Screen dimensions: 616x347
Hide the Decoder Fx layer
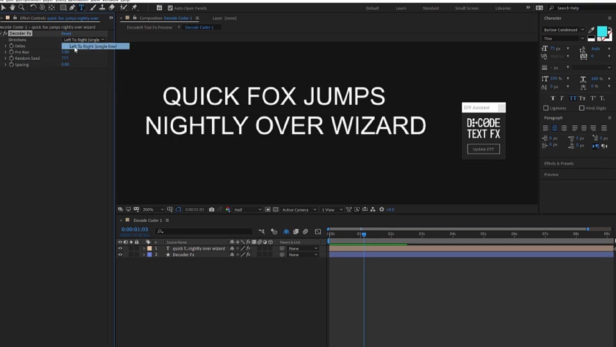120,255
